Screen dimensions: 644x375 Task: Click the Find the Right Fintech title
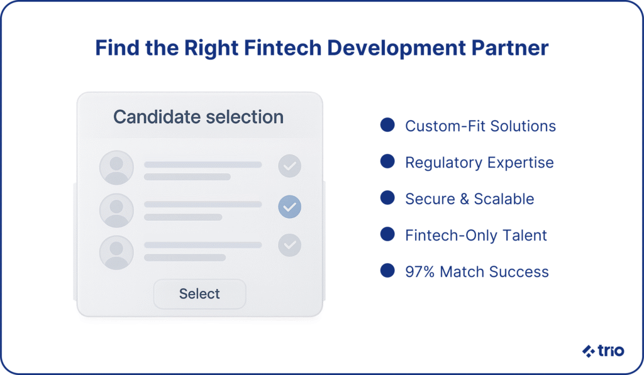coord(321,48)
